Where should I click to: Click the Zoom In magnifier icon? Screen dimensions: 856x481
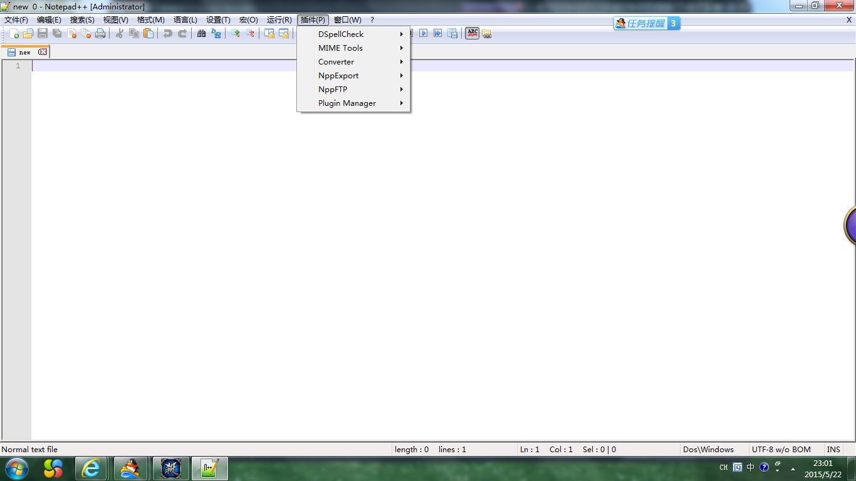pyautogui.click(x=235, y=33)
